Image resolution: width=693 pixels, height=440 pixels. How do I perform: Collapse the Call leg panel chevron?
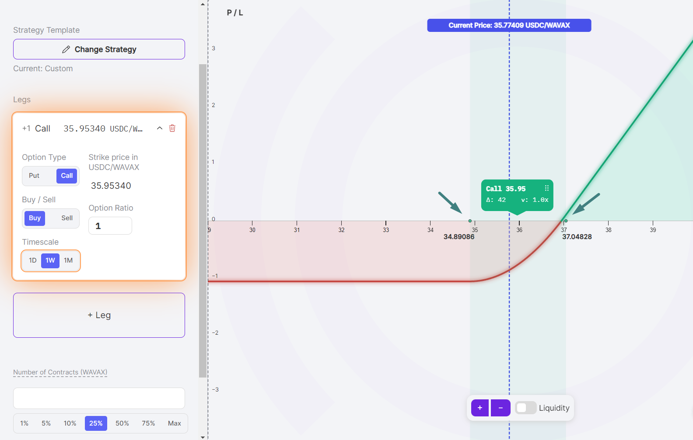160,128
